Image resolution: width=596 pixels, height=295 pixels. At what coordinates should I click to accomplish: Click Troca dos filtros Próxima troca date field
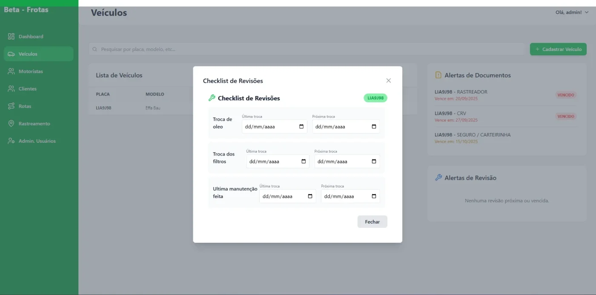point(347,162)
